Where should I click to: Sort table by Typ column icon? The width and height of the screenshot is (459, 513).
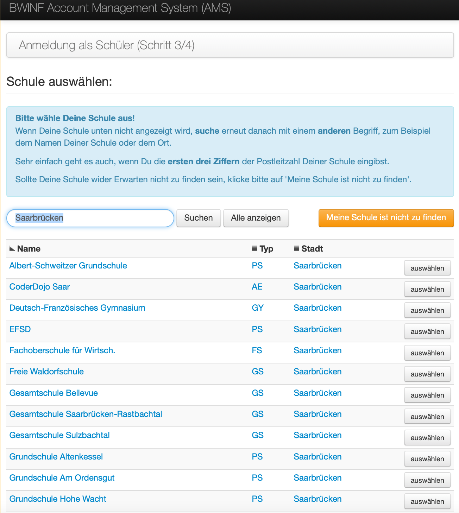pyautogui.click(x=255, y=249)
